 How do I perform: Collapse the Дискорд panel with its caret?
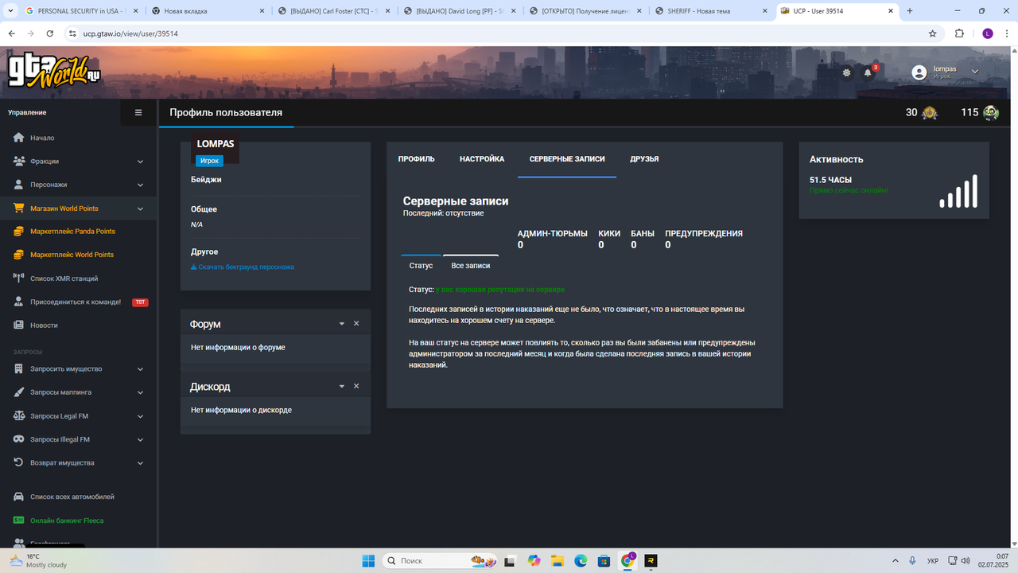[342, 386]
